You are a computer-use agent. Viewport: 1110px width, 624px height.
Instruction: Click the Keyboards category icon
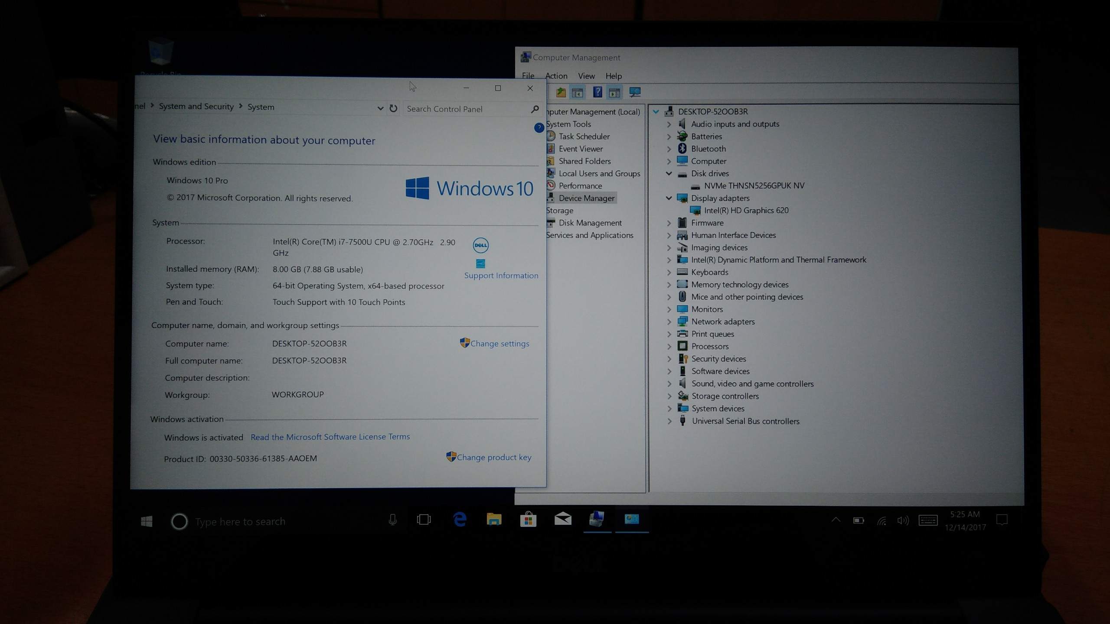coord(682,272)
